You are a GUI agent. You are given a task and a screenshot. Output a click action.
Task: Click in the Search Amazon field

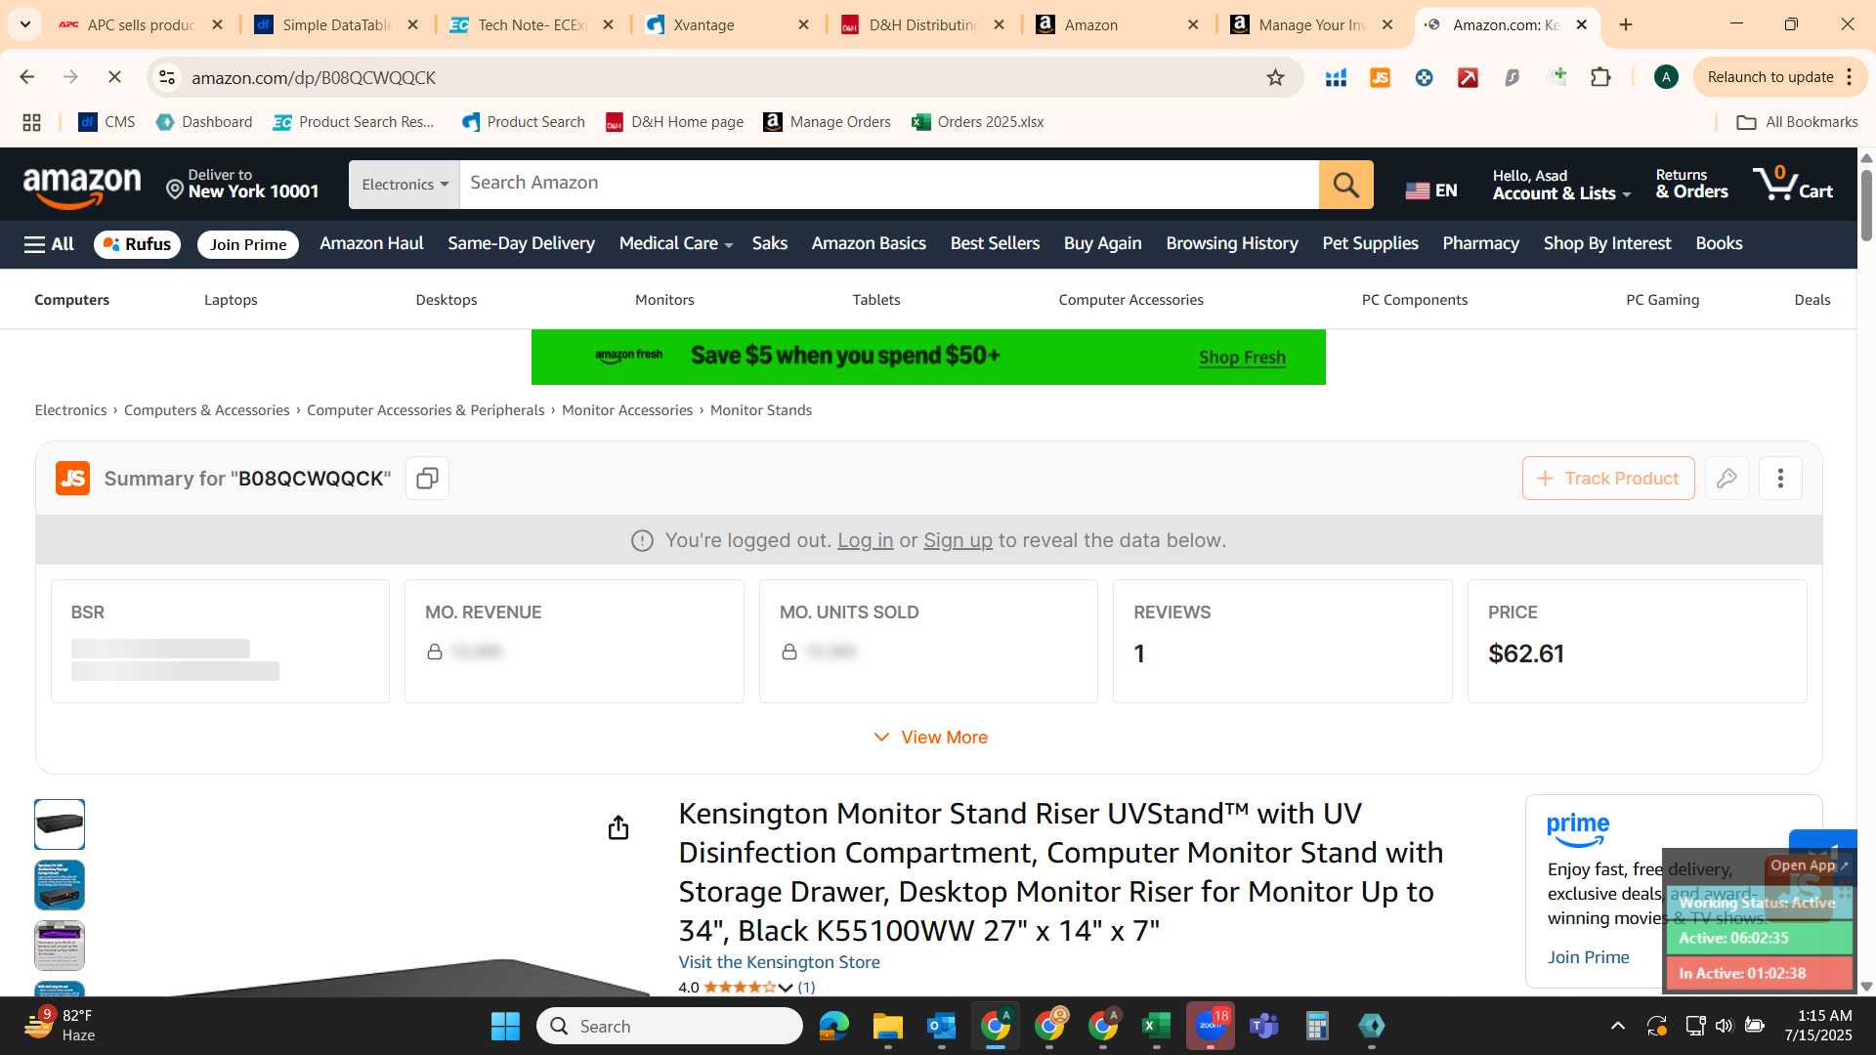click(x=888, y=185)
